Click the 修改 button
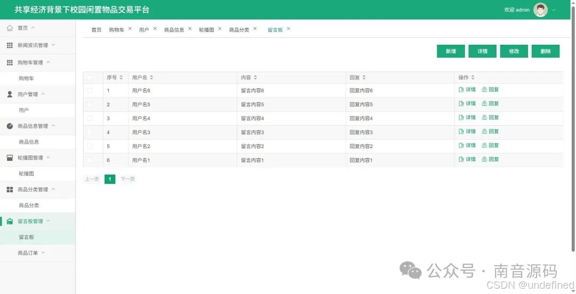Image resolution: width=576 pixels, height=294 pixels. pos(514,51)
